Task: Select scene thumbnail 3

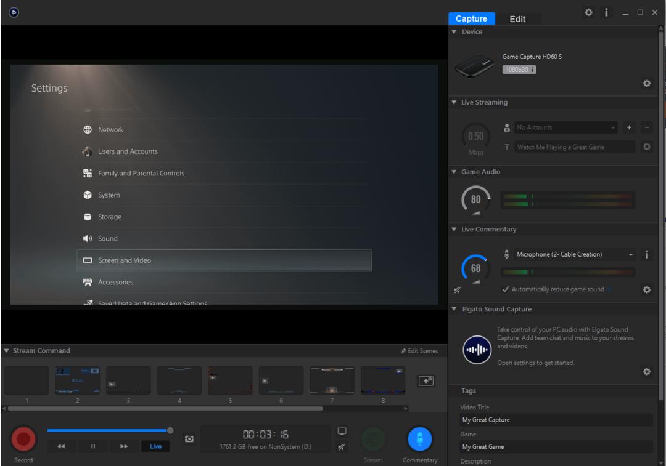Action: (128, 380)
